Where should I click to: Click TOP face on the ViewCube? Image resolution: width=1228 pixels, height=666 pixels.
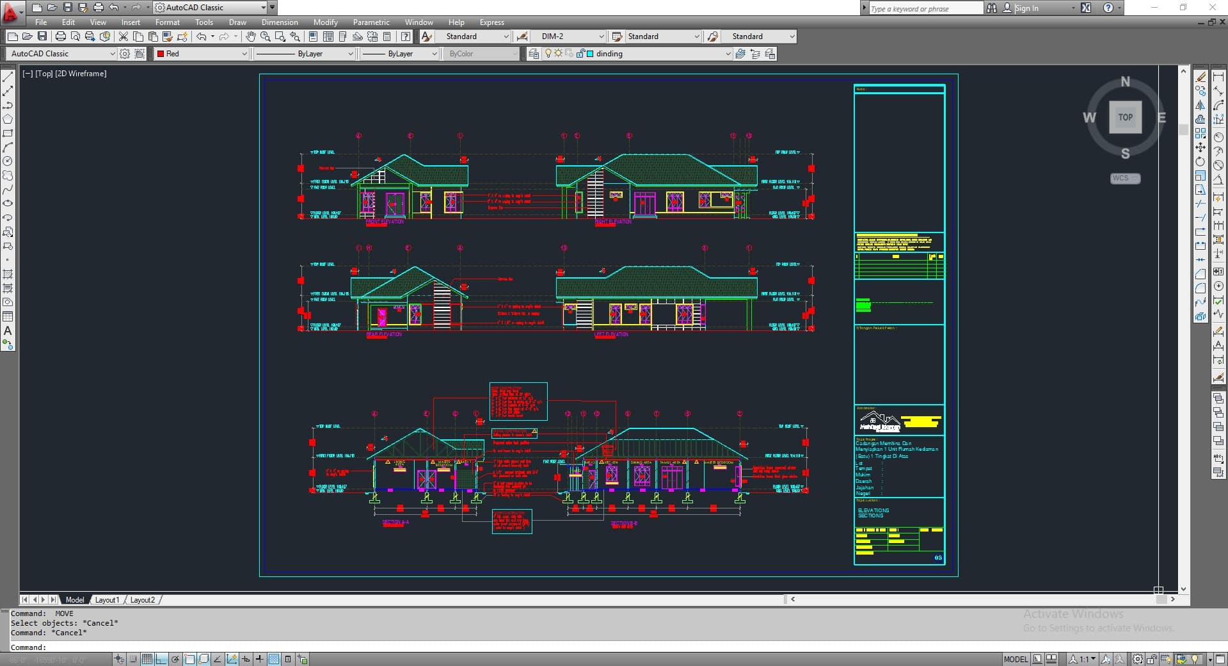tap(1125, 117)
